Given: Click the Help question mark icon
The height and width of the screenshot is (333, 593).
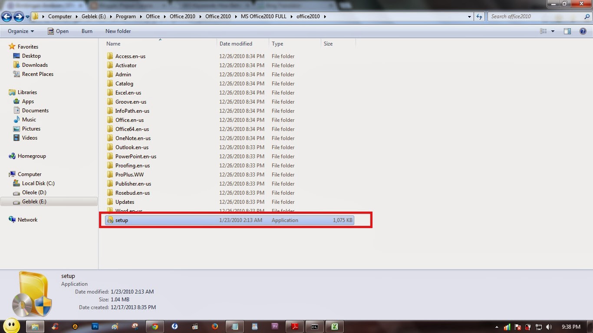Looking at the screenshot, I should (583, 31).
